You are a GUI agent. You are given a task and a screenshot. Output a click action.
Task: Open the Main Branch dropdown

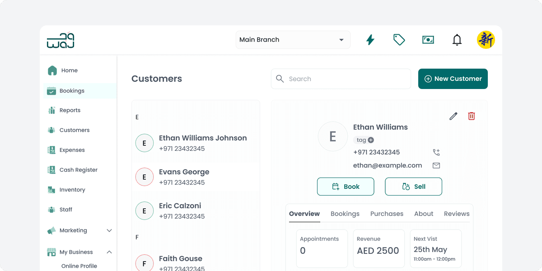[x=293, y=40]
